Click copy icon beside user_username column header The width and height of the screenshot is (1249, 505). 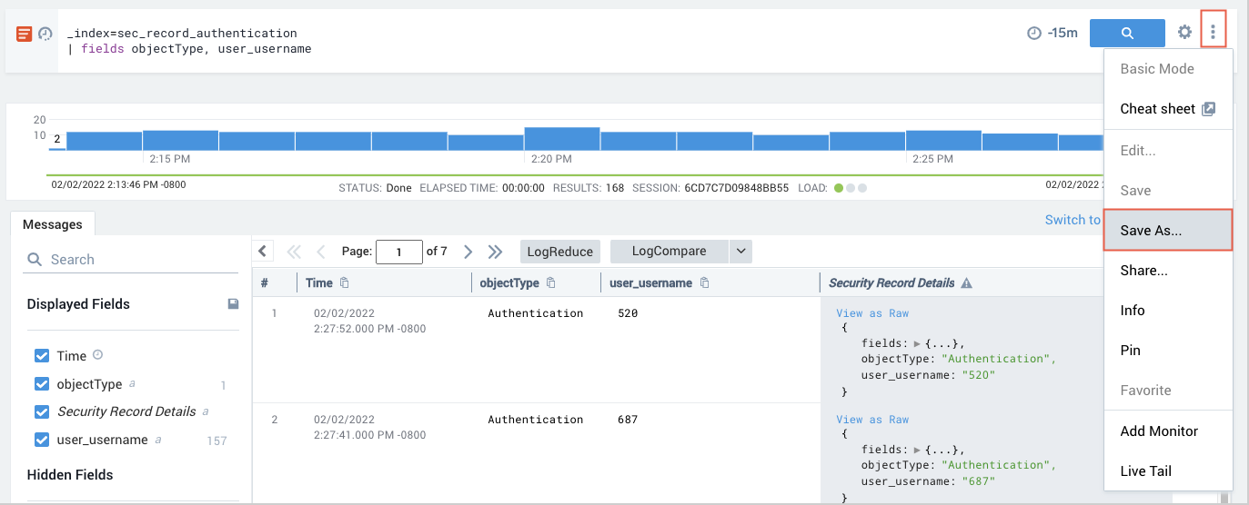[x=705, y=283]
